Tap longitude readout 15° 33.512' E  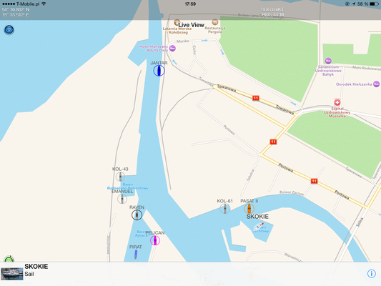coord(15,15)
